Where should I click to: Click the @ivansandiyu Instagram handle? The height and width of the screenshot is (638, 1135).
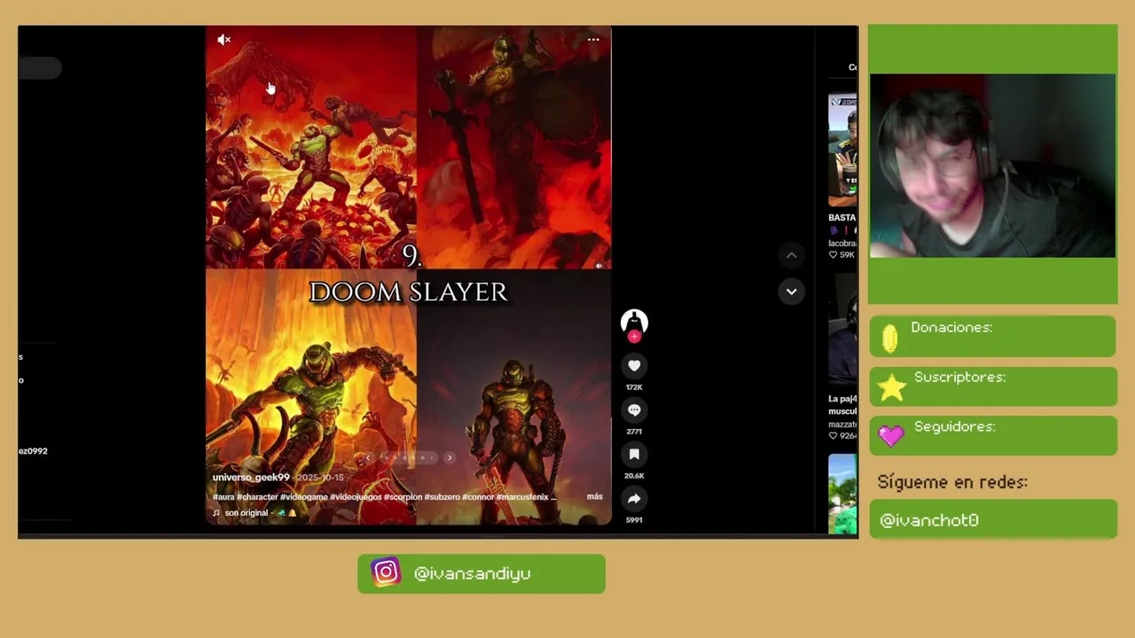[473, 574]
